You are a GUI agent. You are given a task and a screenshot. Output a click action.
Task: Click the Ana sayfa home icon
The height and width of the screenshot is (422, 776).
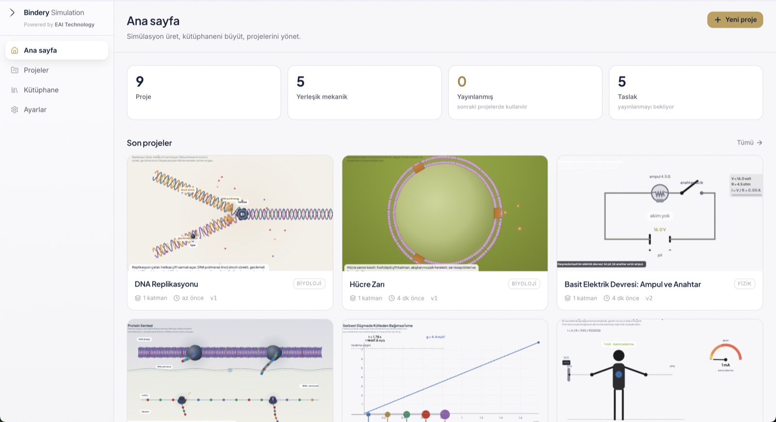pyautogui.click(x=15, y=50)
